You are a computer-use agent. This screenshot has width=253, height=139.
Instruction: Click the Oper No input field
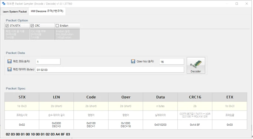pos(172,62)
